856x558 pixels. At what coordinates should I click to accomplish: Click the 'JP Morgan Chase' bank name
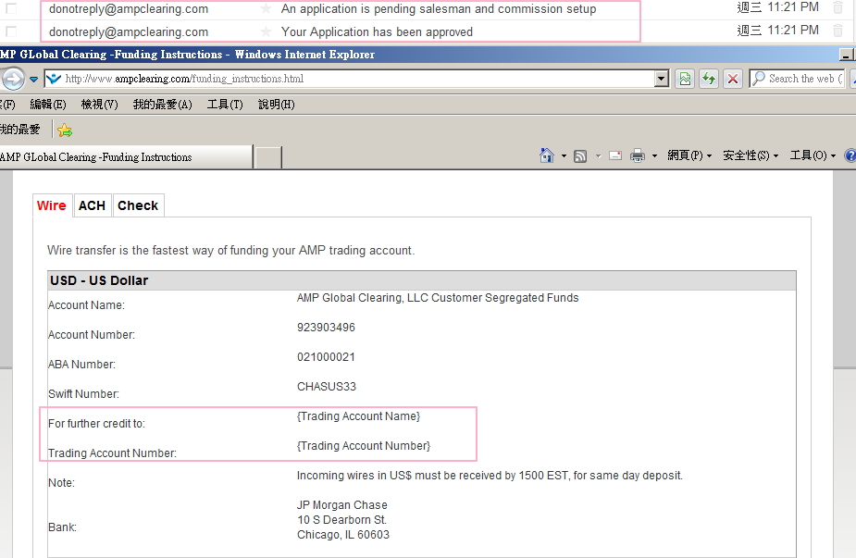tap(342, 505)
